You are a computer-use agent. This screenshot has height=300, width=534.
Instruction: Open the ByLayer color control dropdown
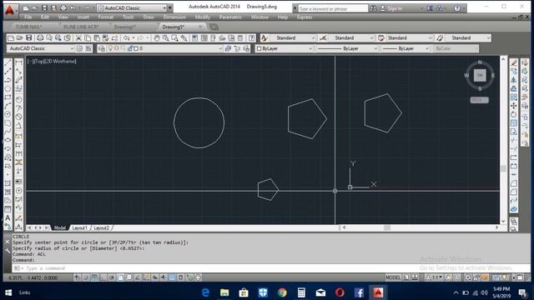point(285,48)
